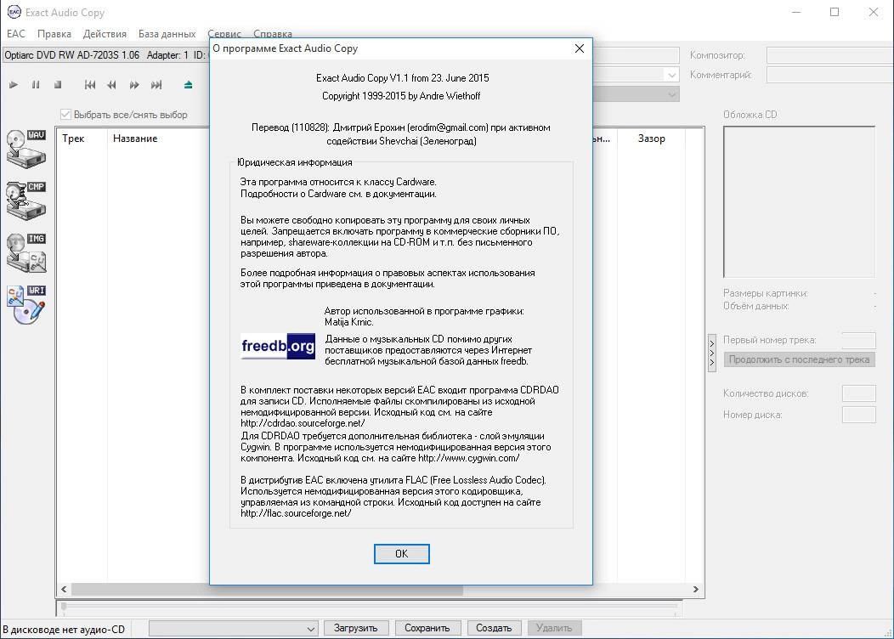Click the Зазор column header
The width and height of the screenshot is (894, 639).
point(651,139)
